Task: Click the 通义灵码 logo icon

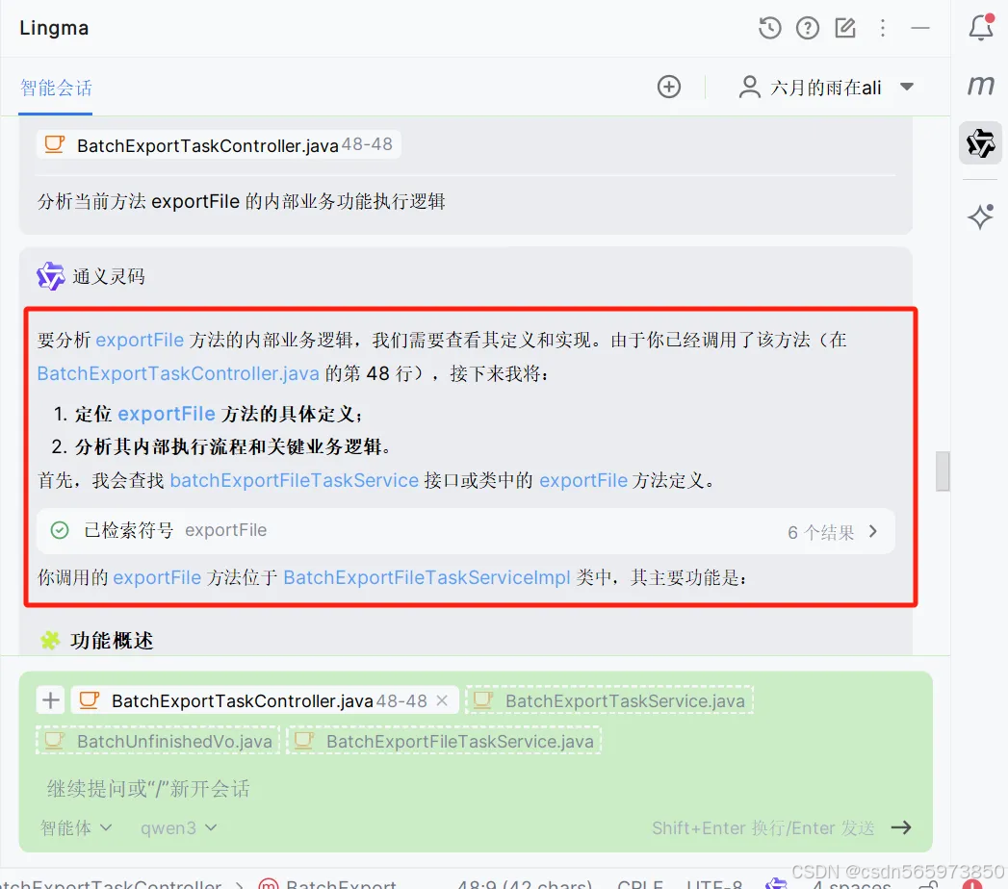Action: [x=50, y=277]
